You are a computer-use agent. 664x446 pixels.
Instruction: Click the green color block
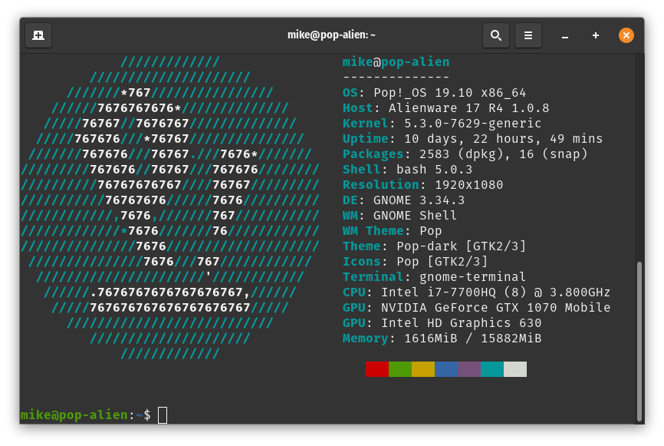coord(400,369)
